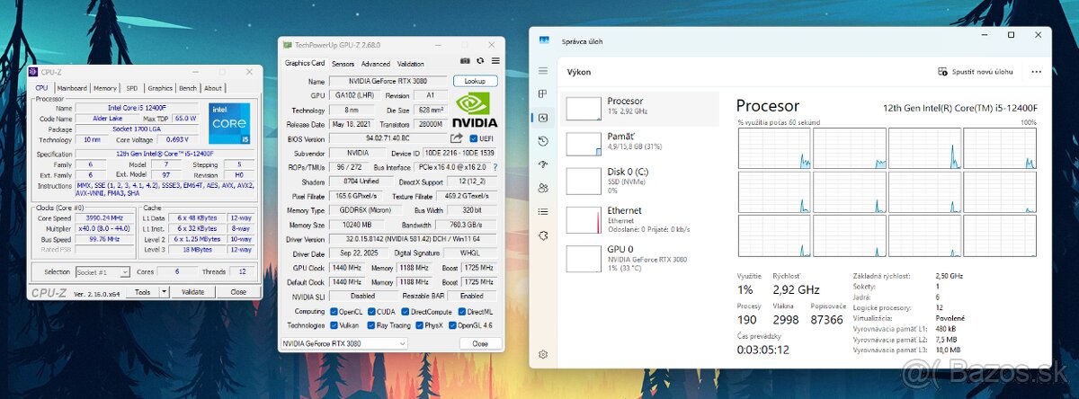Click Close button in GPU-Z

click(x=480, y=343)
